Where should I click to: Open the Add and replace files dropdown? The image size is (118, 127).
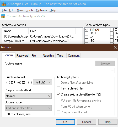[28, 108]
